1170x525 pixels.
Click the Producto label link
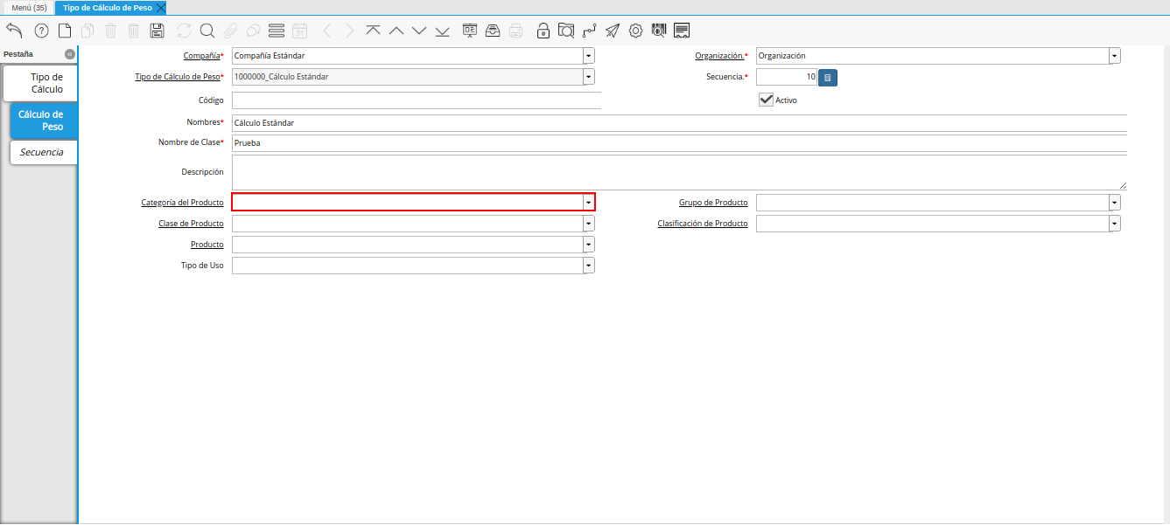pos(207,245)
